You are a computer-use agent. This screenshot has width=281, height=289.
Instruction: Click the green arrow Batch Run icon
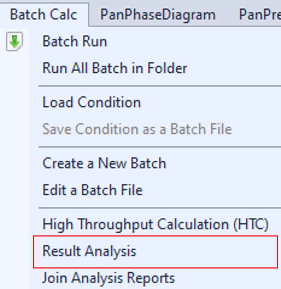pyautogui.click(x=14, y=42)
